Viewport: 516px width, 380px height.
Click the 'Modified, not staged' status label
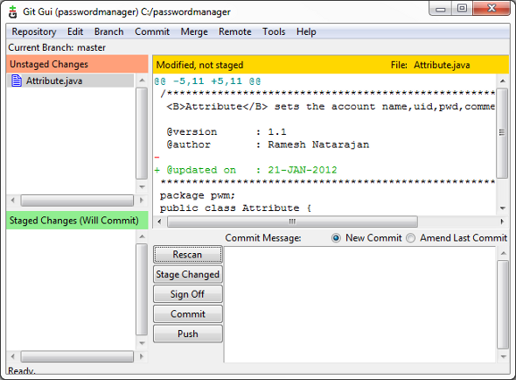point(199,65)
